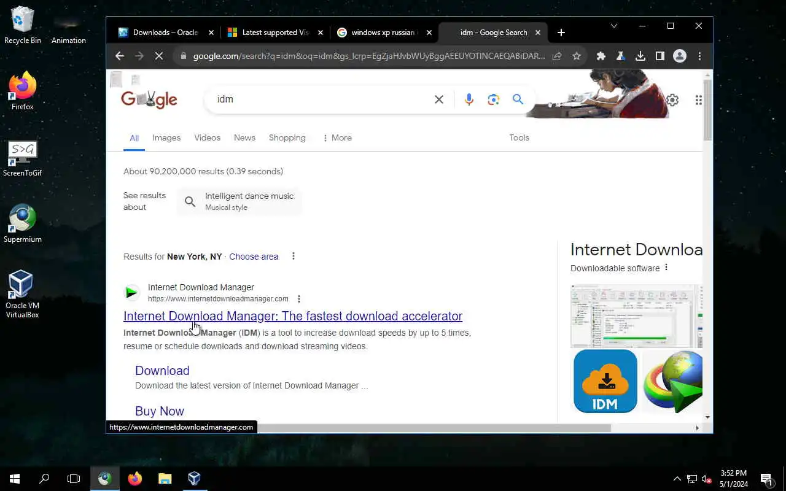The height and width of the screenshot is (491, 786).
Task: Toggle side panel icon
Action: click(x=660, y=56)
